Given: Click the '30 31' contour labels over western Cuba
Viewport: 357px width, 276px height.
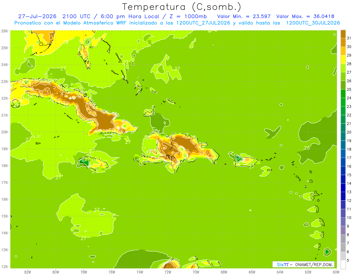Looking at the screenshot, I should (45, 93).
